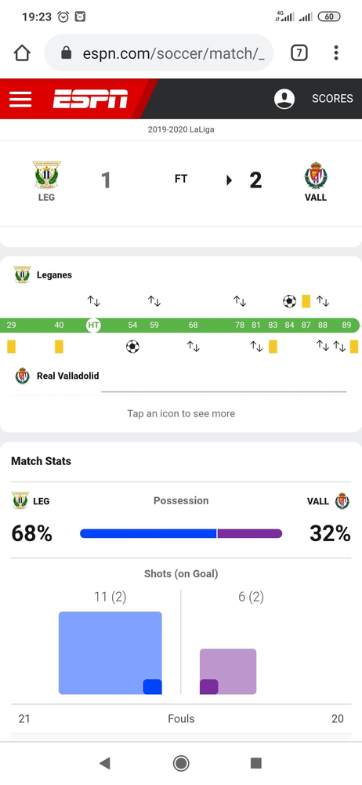362x785 pixels.
Task: Tap the Android recent apps square button
Action: click(x=256, y=763)
